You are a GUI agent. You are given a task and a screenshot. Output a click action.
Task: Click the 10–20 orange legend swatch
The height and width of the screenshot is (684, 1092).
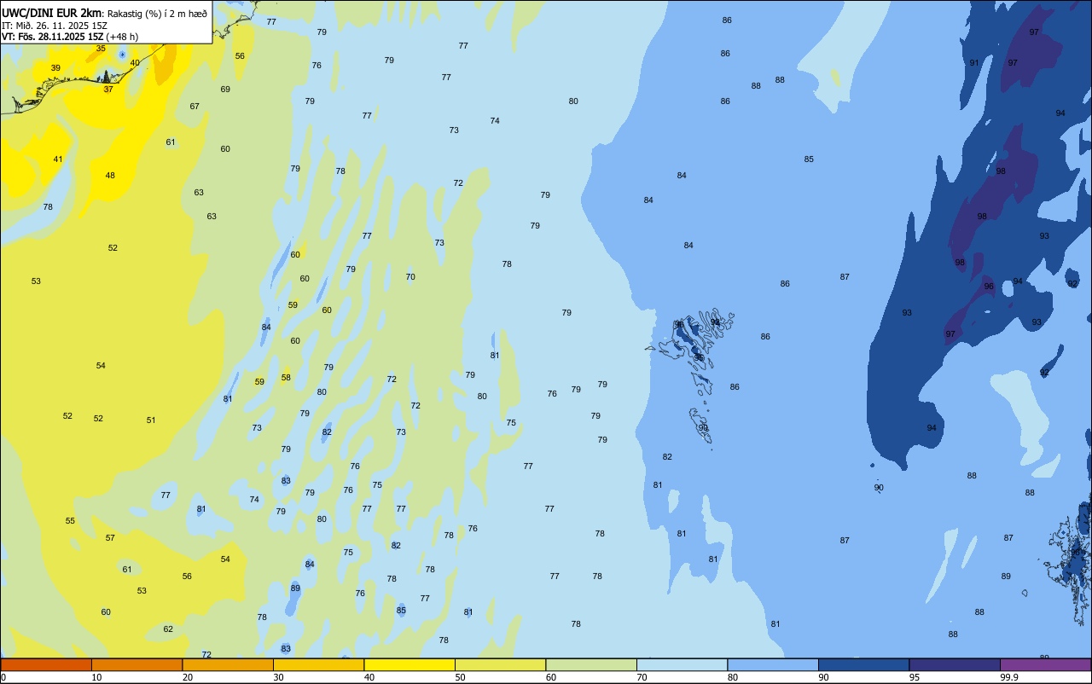pos(136,664)
